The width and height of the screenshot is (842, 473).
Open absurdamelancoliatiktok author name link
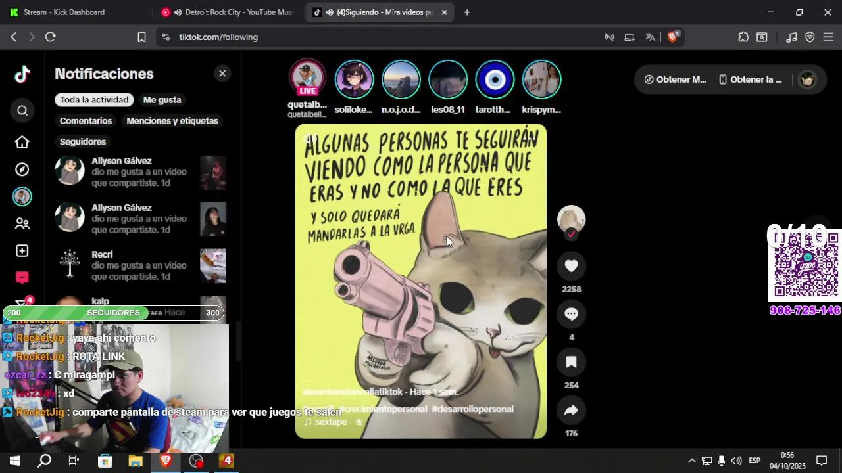point(352,392)
